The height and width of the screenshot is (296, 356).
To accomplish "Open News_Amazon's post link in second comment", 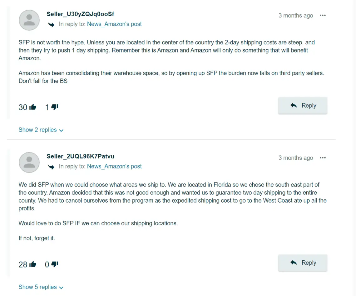I will click(114, 167).
